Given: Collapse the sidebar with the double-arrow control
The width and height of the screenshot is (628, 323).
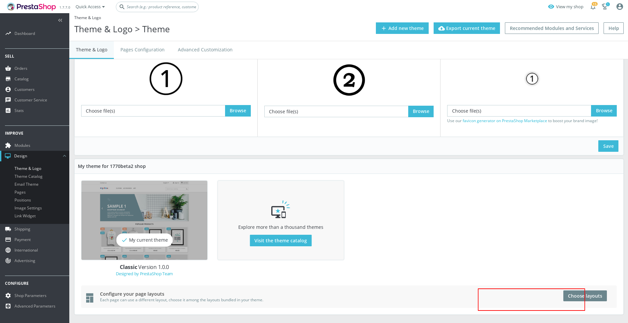Looking at the screenshot, I should point(60,20).
